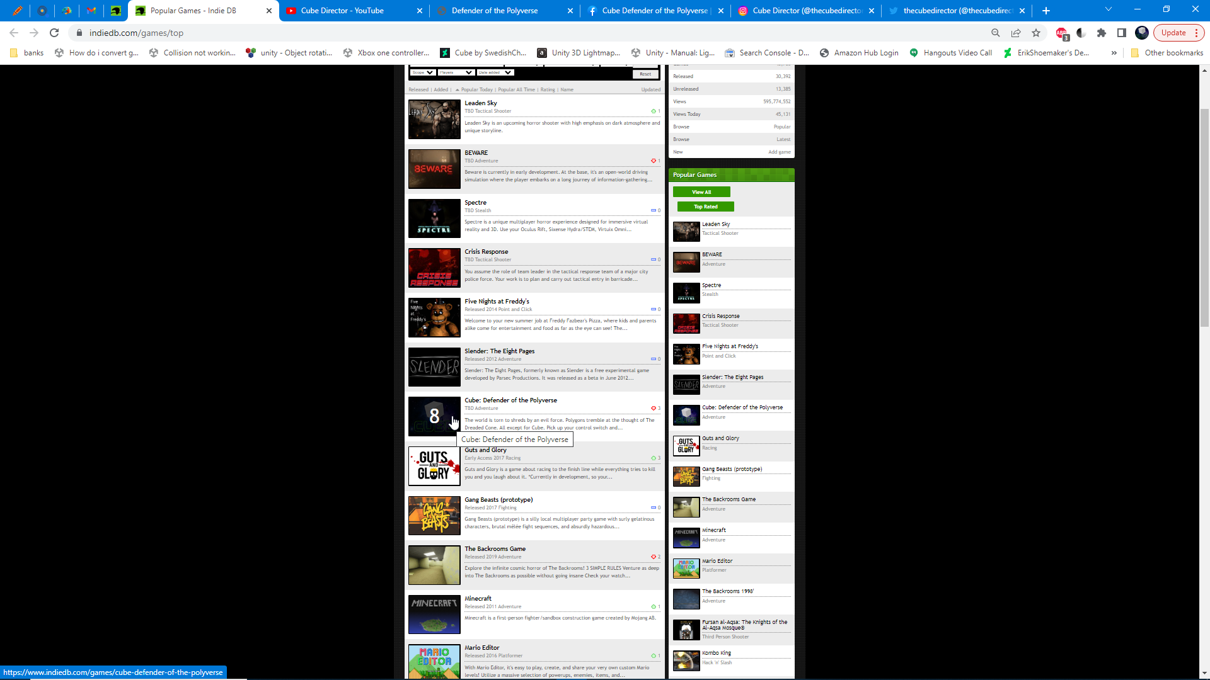1210x680 pixels.
Task: Switch to the Facebook Cube Defender tab
Action: click(655, 11)
